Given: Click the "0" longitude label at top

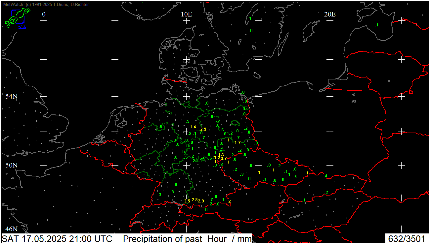Looking at the screenshot, I should 44,14.
